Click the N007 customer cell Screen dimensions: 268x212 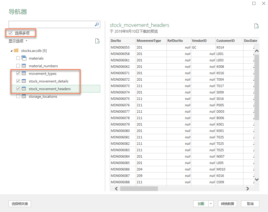(229, 156)
